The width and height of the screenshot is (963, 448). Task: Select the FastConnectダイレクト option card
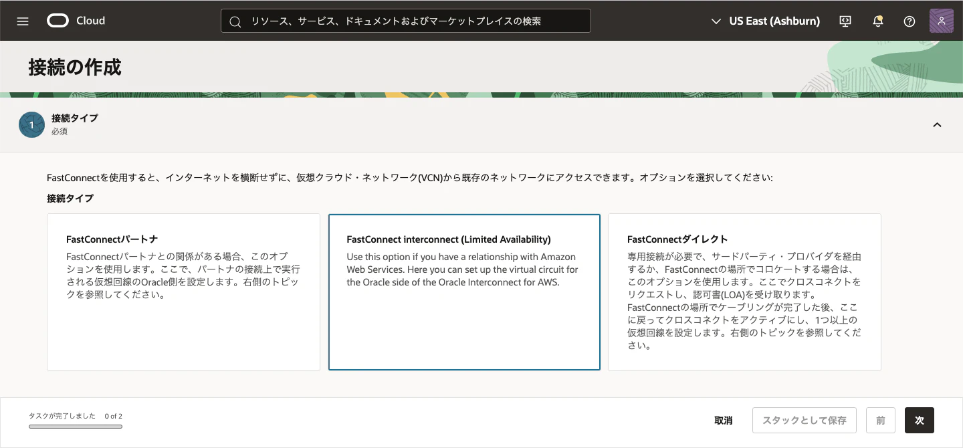tap(744, 292)
